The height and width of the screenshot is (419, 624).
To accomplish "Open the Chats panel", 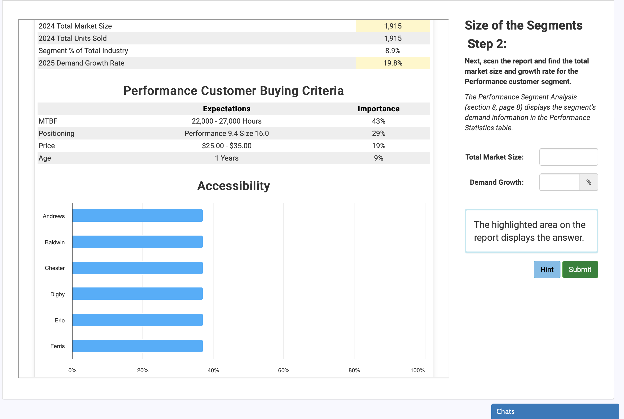I will pyautogui.click(x=555, y=411).
